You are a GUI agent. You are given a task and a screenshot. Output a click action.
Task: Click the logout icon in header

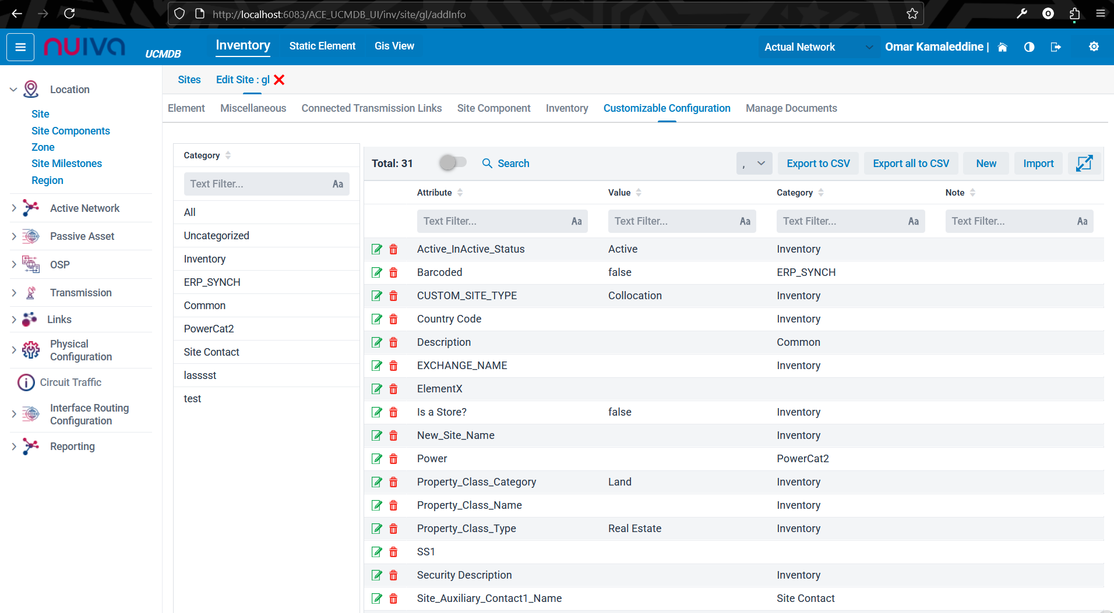pyautogui.click(x=1055, y=47)
